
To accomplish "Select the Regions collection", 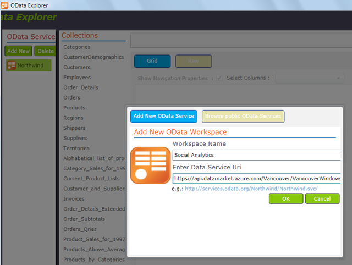I will coord(73,118).
